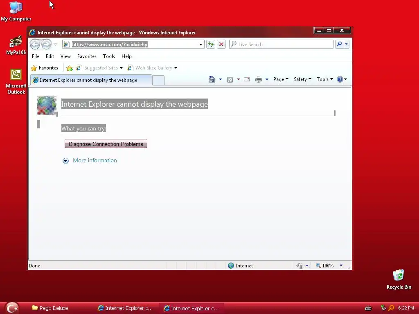Click the globe error icon on page
419x314 pixels.
coord(47,105)
